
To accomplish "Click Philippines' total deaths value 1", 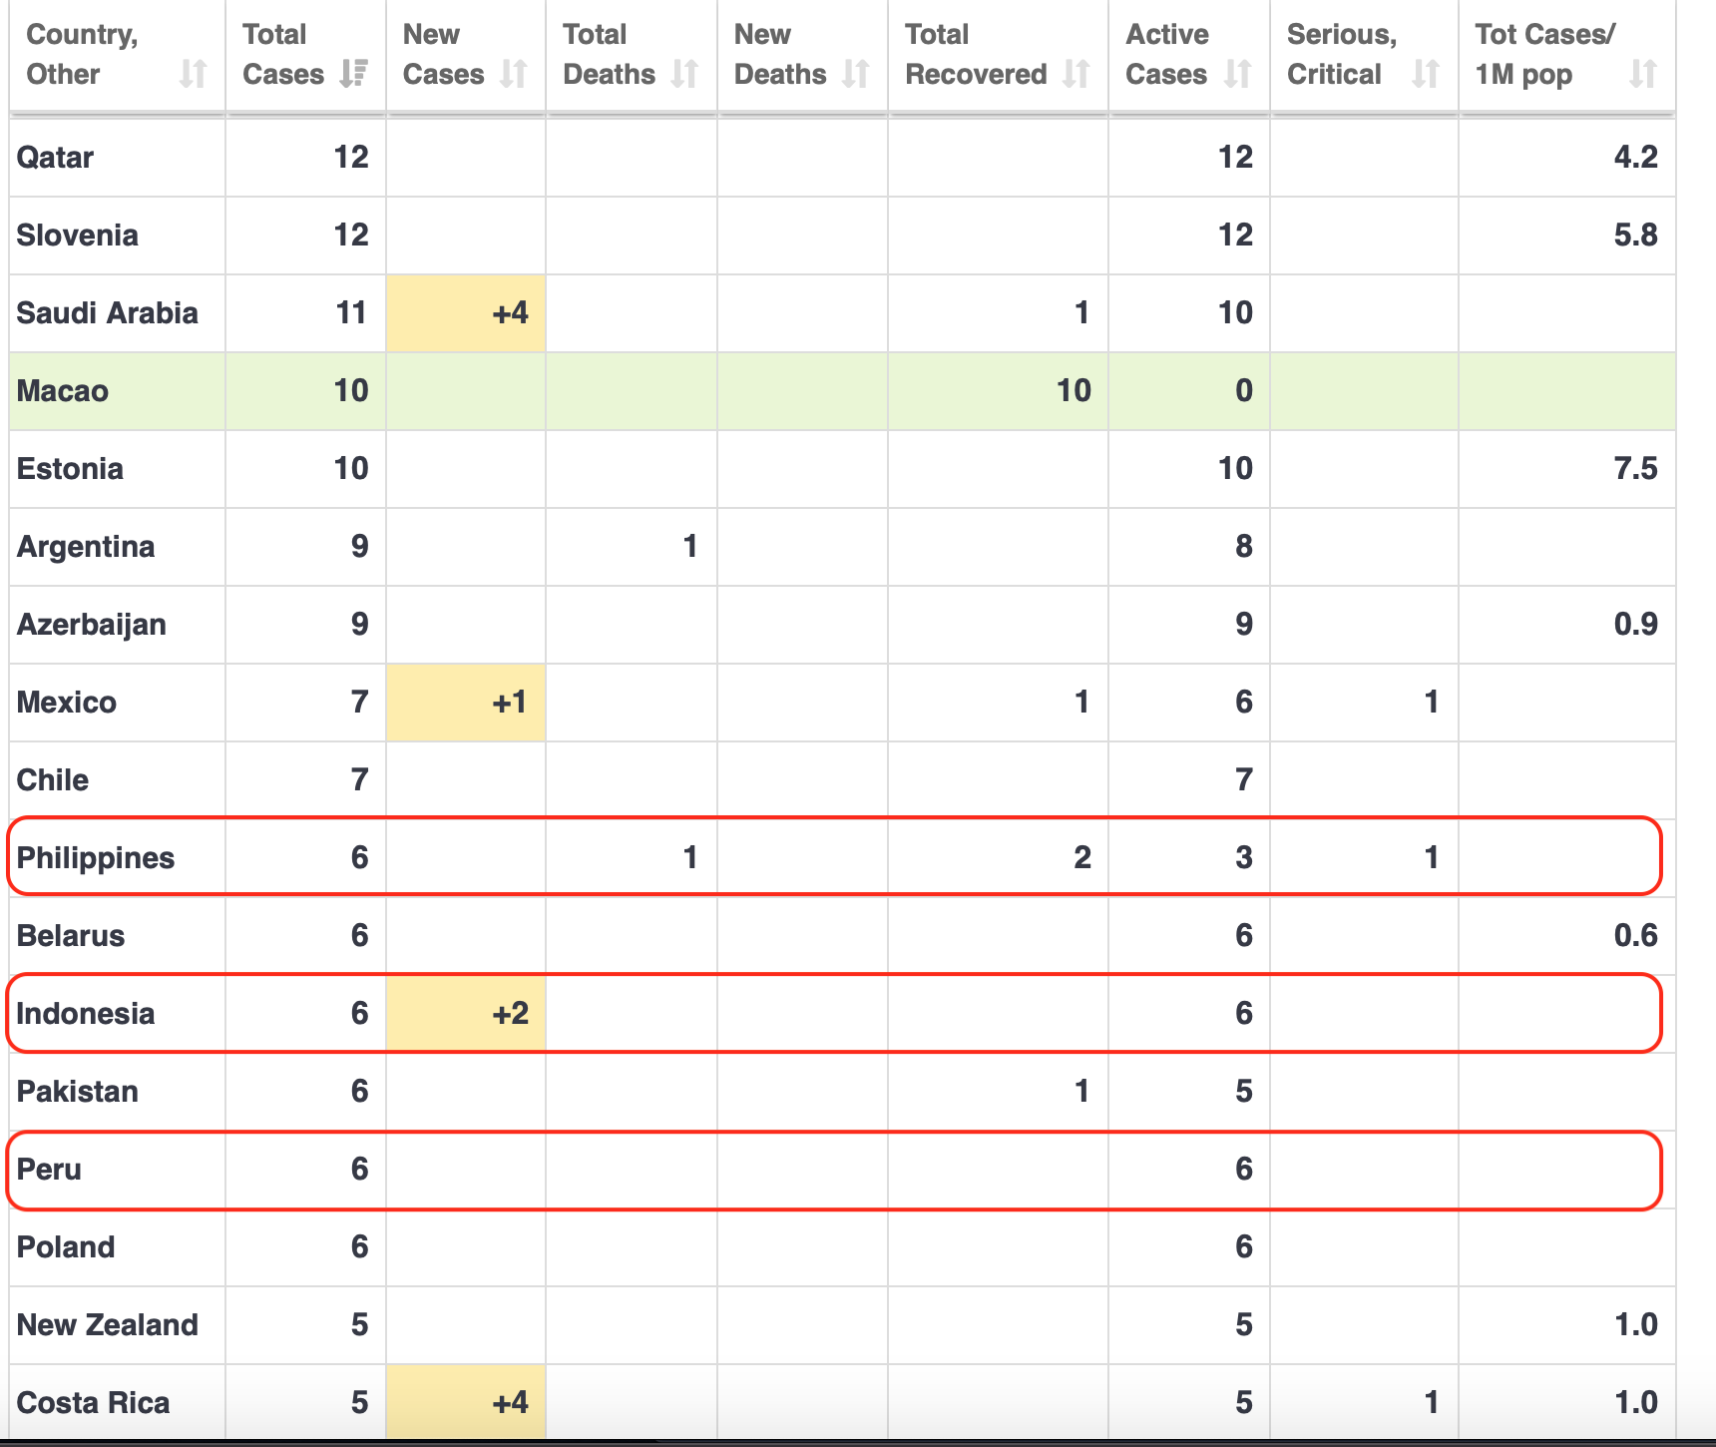I will tap(689, 857).
